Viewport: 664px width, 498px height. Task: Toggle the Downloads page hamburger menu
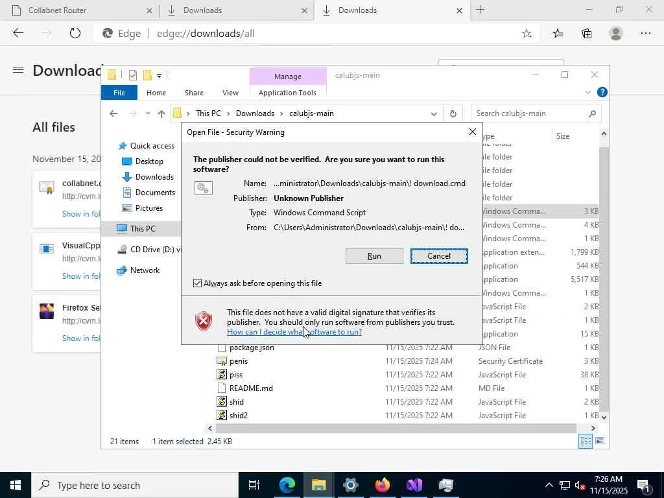(18, 70)
